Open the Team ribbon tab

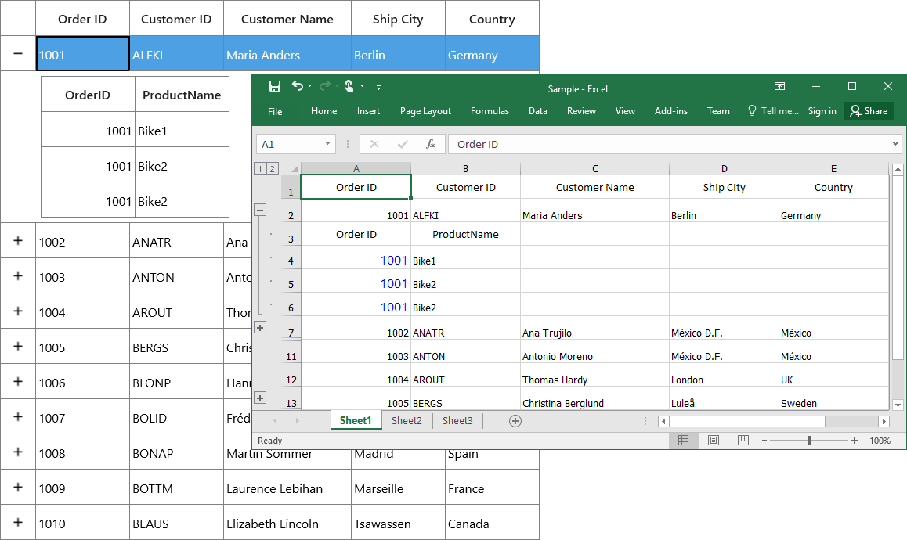point(718,111)
